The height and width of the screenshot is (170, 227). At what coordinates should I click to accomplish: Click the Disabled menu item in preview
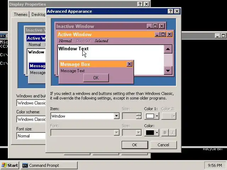[x=83, y=41]
